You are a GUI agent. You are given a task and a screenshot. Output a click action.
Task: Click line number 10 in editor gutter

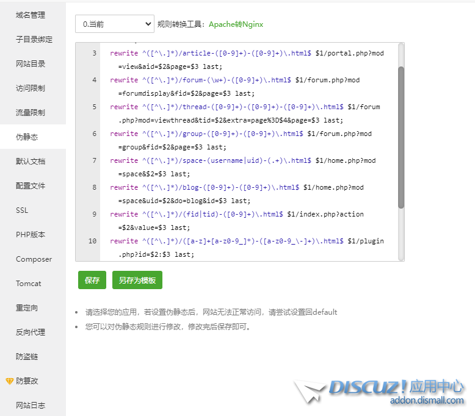pyautogui.click(x=92, y=241)
